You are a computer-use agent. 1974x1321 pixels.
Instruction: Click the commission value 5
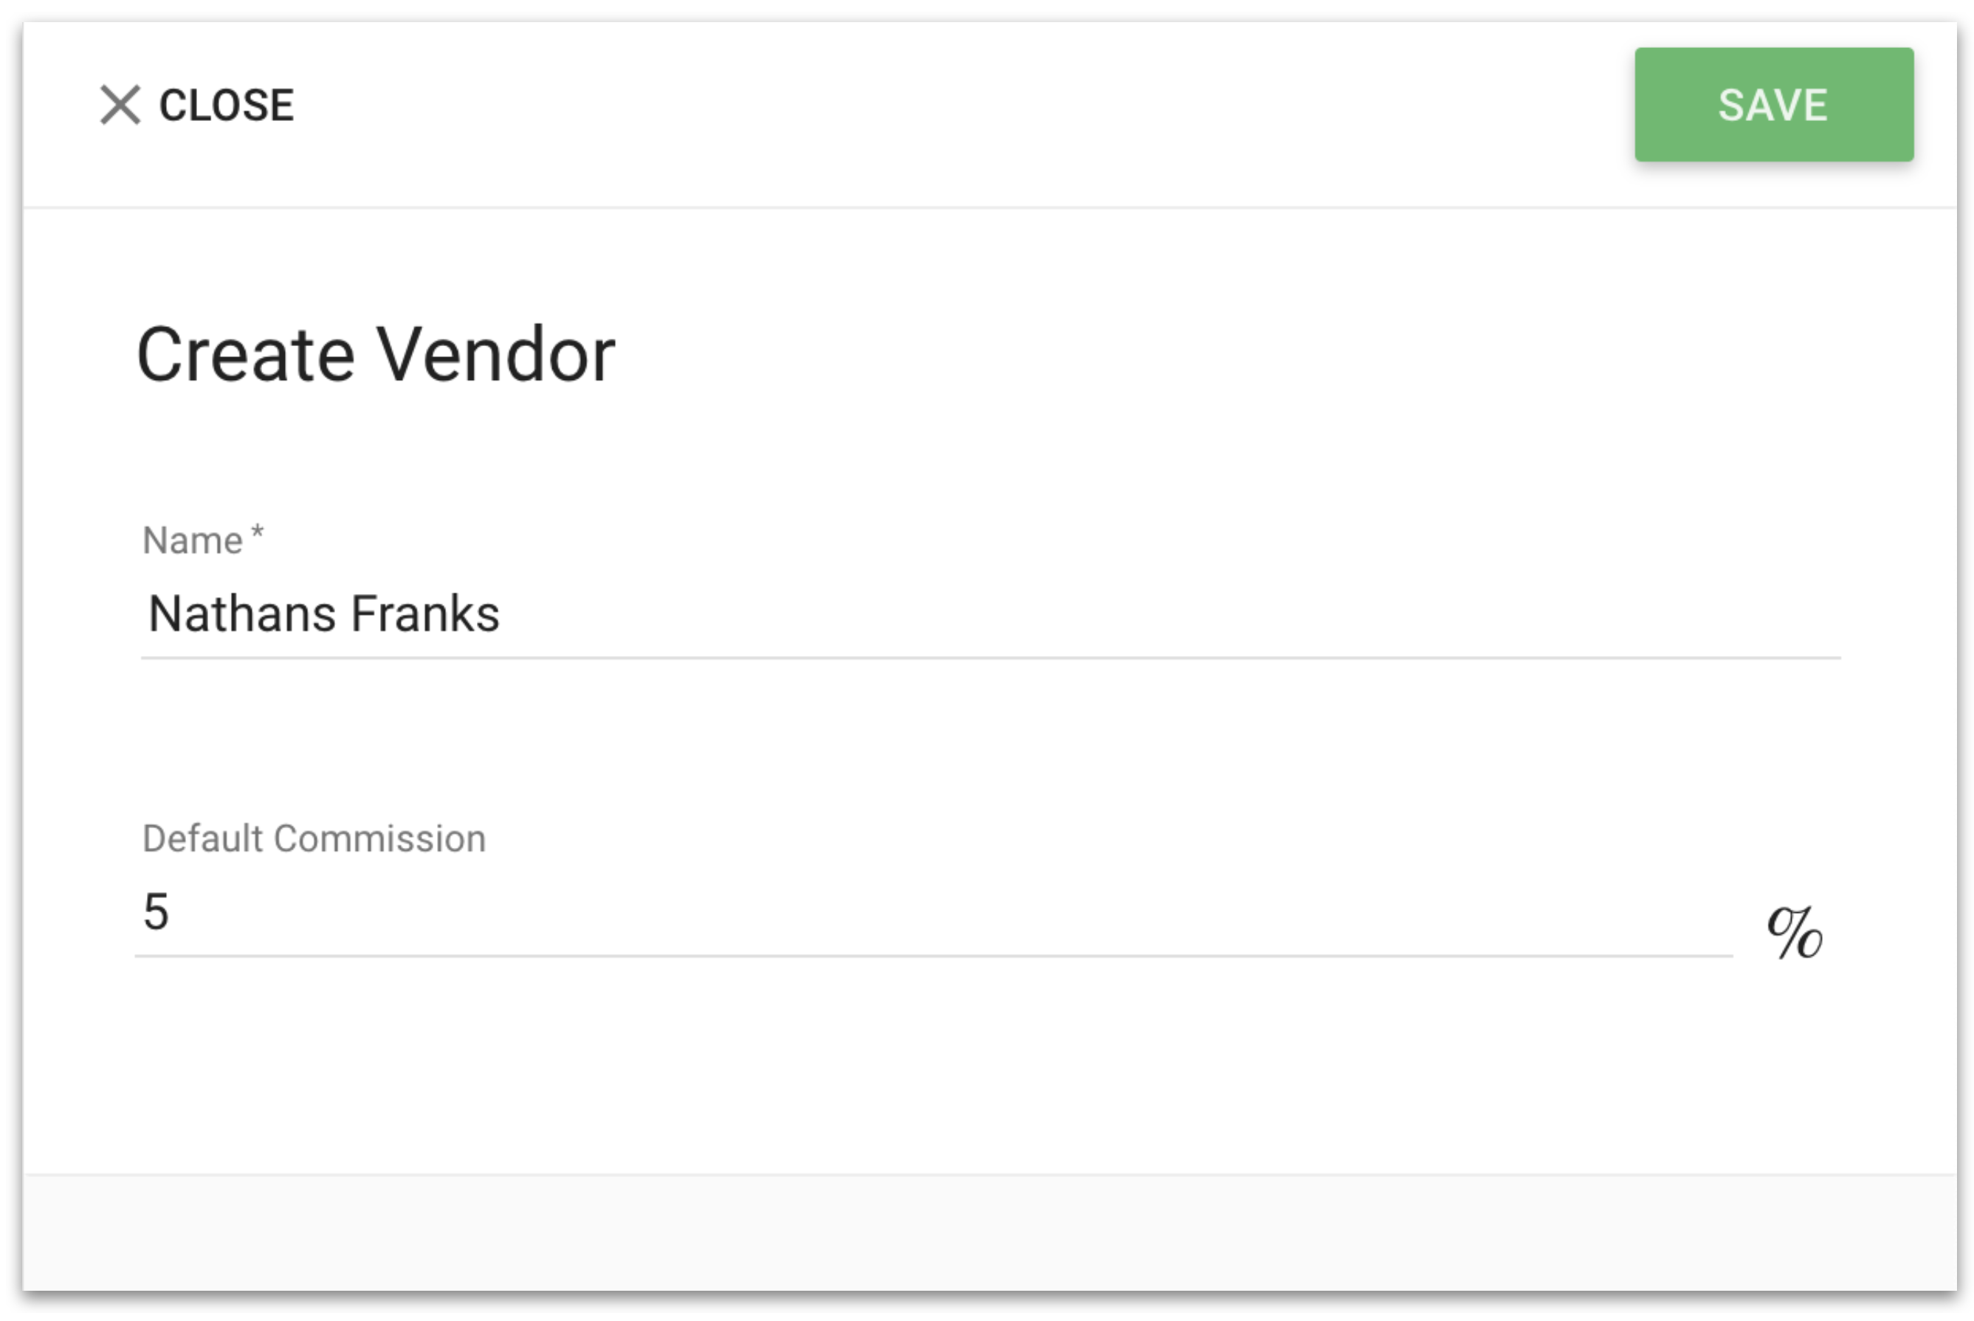pos(156,911)
